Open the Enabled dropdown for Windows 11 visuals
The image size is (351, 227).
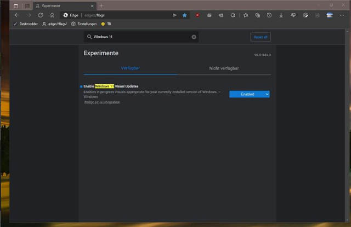click(249, 94)
